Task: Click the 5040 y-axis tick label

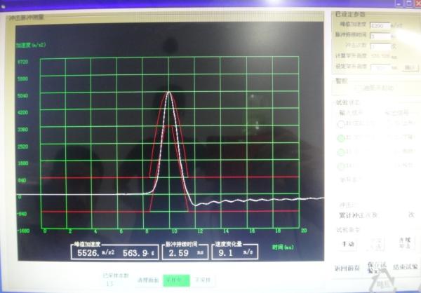Action: [22, 96]
